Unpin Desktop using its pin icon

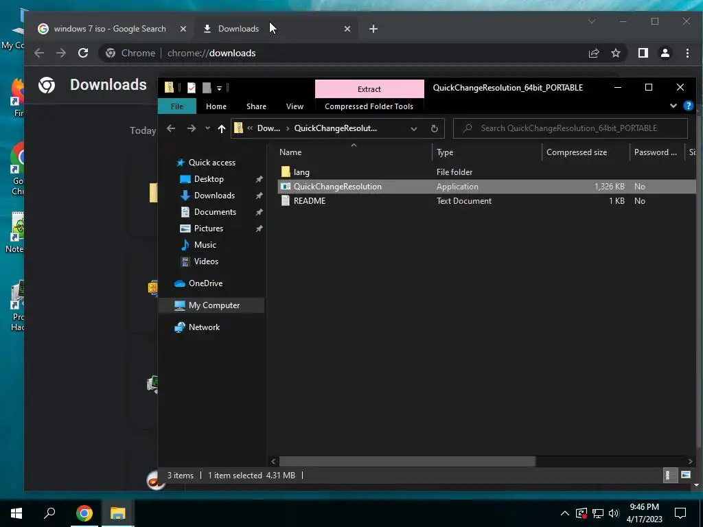point(259,179)
